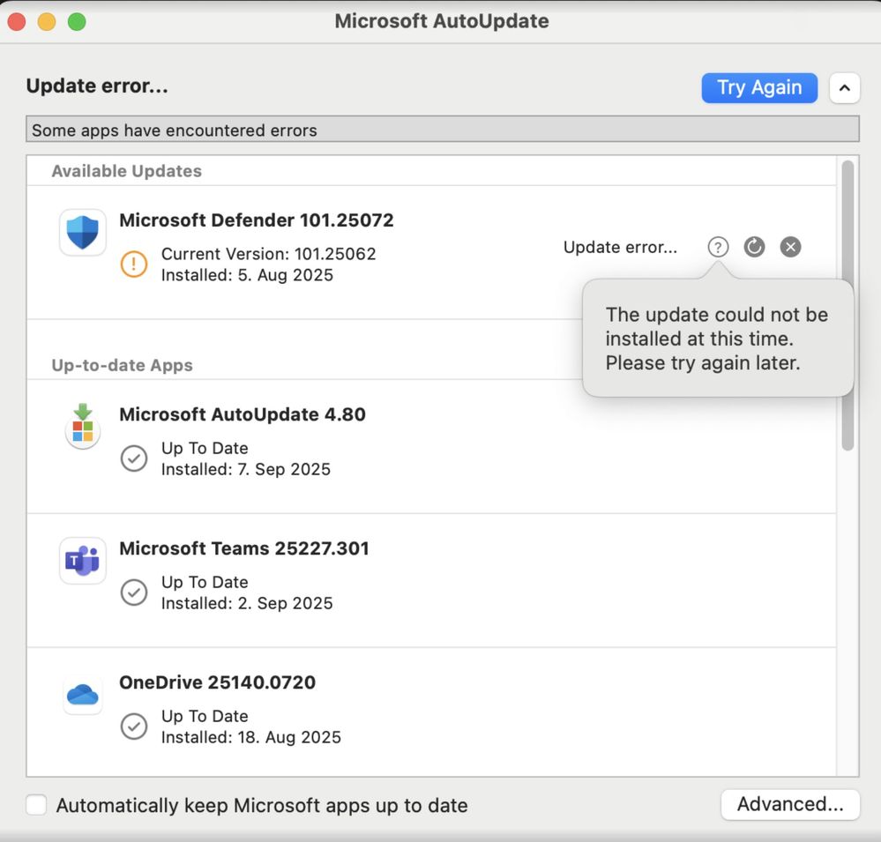
Task: Click the 'Some apps have encountered errors' status bar
Action: 443,130
